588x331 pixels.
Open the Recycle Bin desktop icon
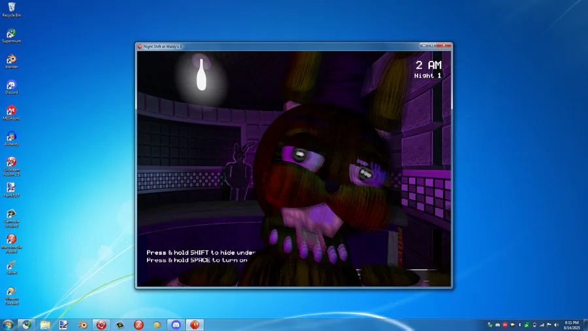pos(11,10)
